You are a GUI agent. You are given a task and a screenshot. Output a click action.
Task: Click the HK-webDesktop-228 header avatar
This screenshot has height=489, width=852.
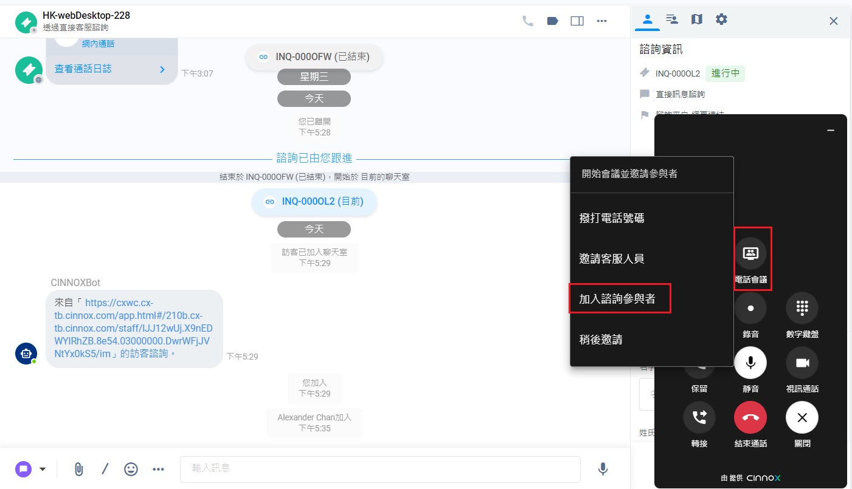point(26,22)
